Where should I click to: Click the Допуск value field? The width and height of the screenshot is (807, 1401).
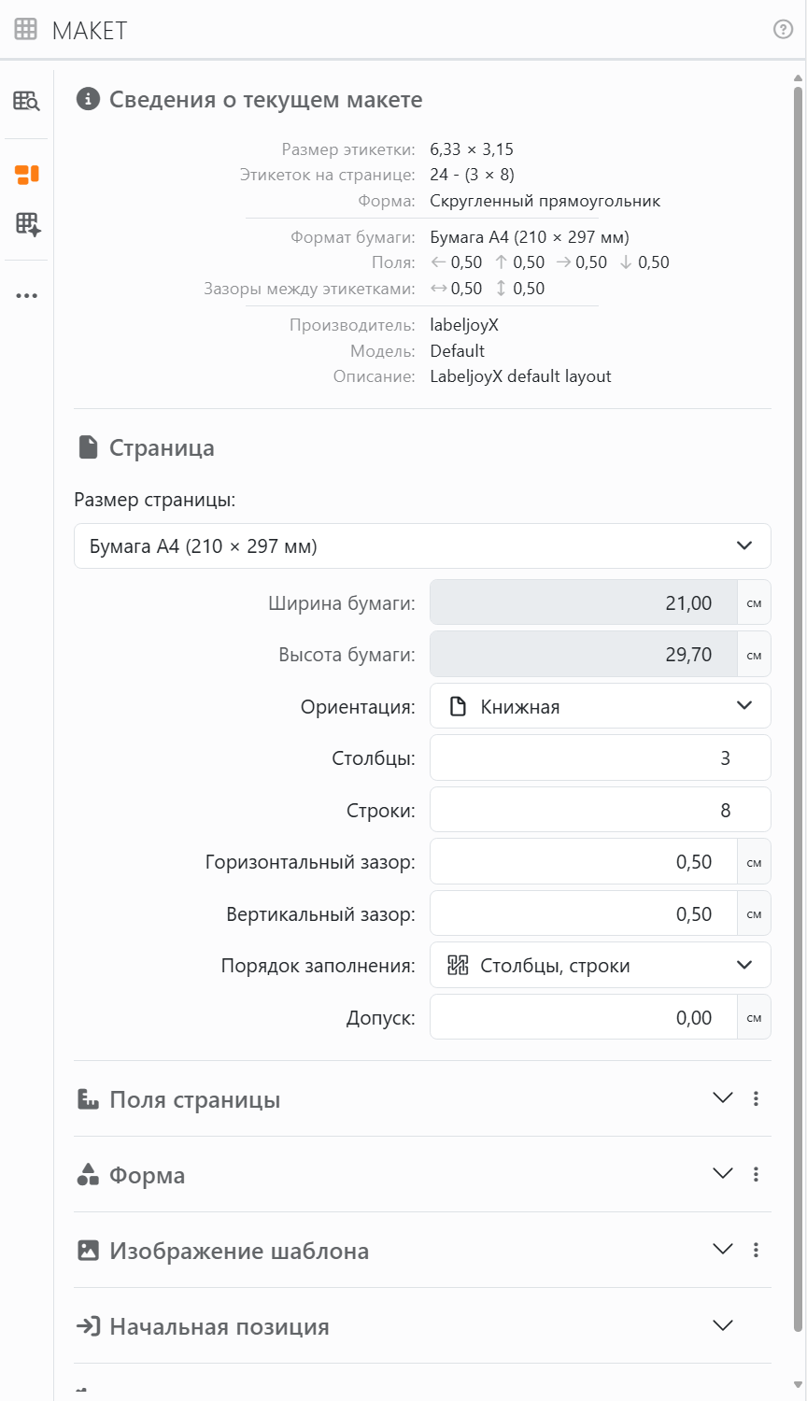pos(584,1018)
